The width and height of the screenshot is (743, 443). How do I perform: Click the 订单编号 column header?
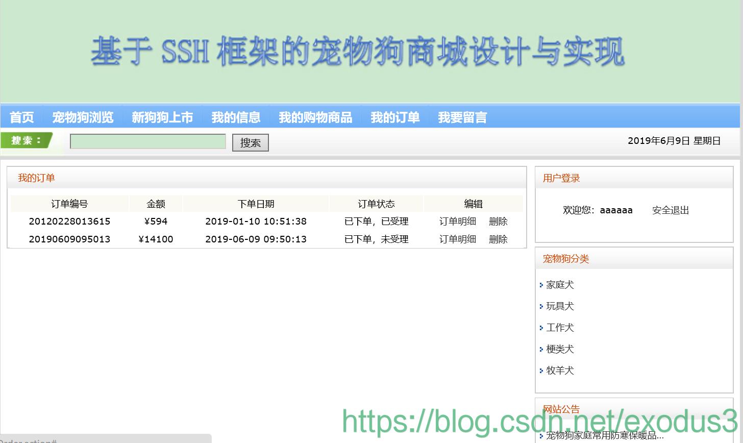69,204
